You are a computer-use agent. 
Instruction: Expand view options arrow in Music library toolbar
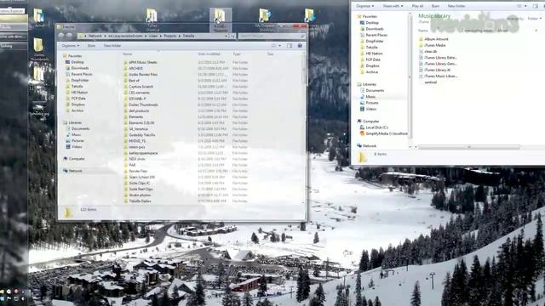click(x=525, y=6)
